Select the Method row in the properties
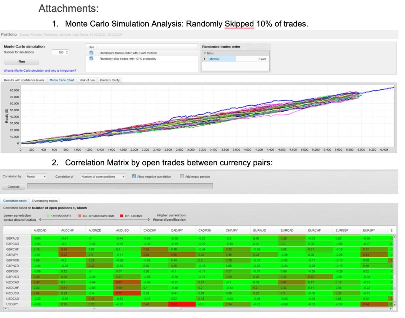 click(x=236, y=59)
